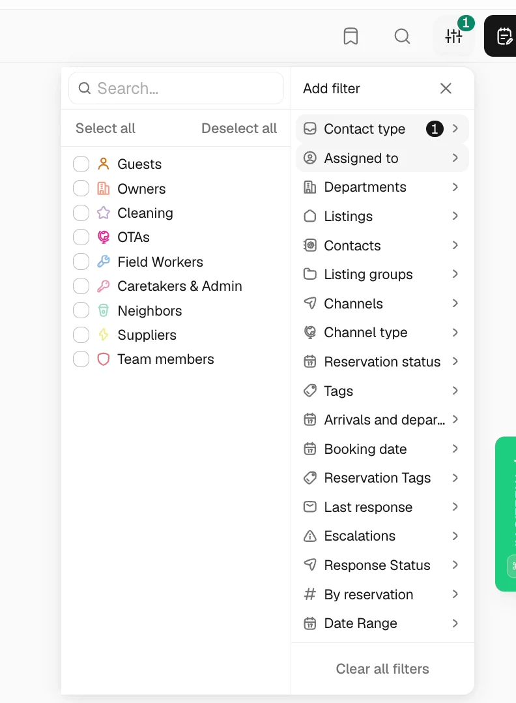Open the Response Status filter item
Screen dimensions: 516x703
click(382, 565)
